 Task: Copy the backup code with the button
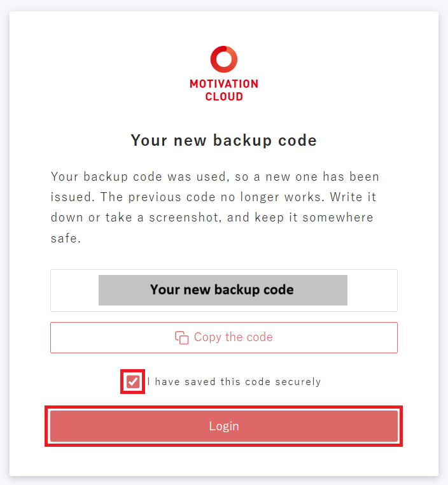(224, 337)
